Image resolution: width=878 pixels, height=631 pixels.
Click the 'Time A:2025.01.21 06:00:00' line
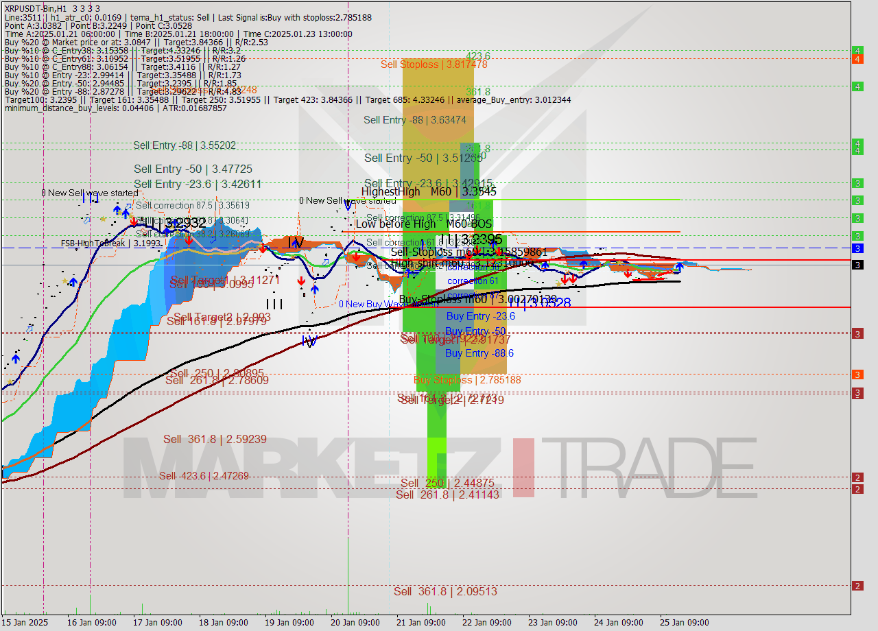click(178, 34)
